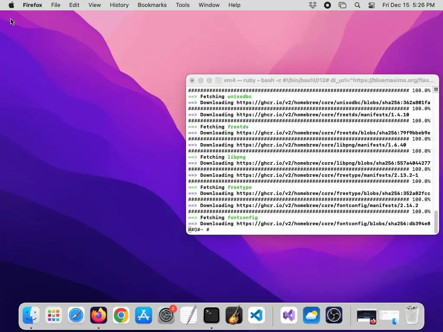Open the Tools menu

click(183, 5)
